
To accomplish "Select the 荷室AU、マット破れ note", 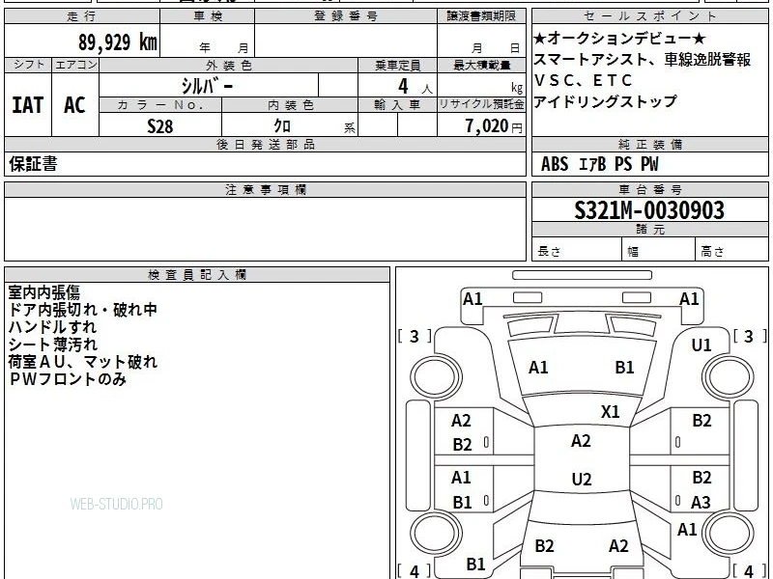I will (82, 362).
